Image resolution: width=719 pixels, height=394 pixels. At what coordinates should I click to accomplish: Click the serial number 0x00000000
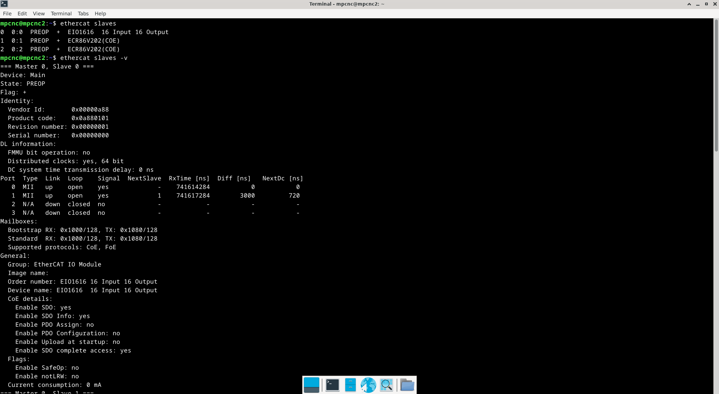click(x=90, y=135)
